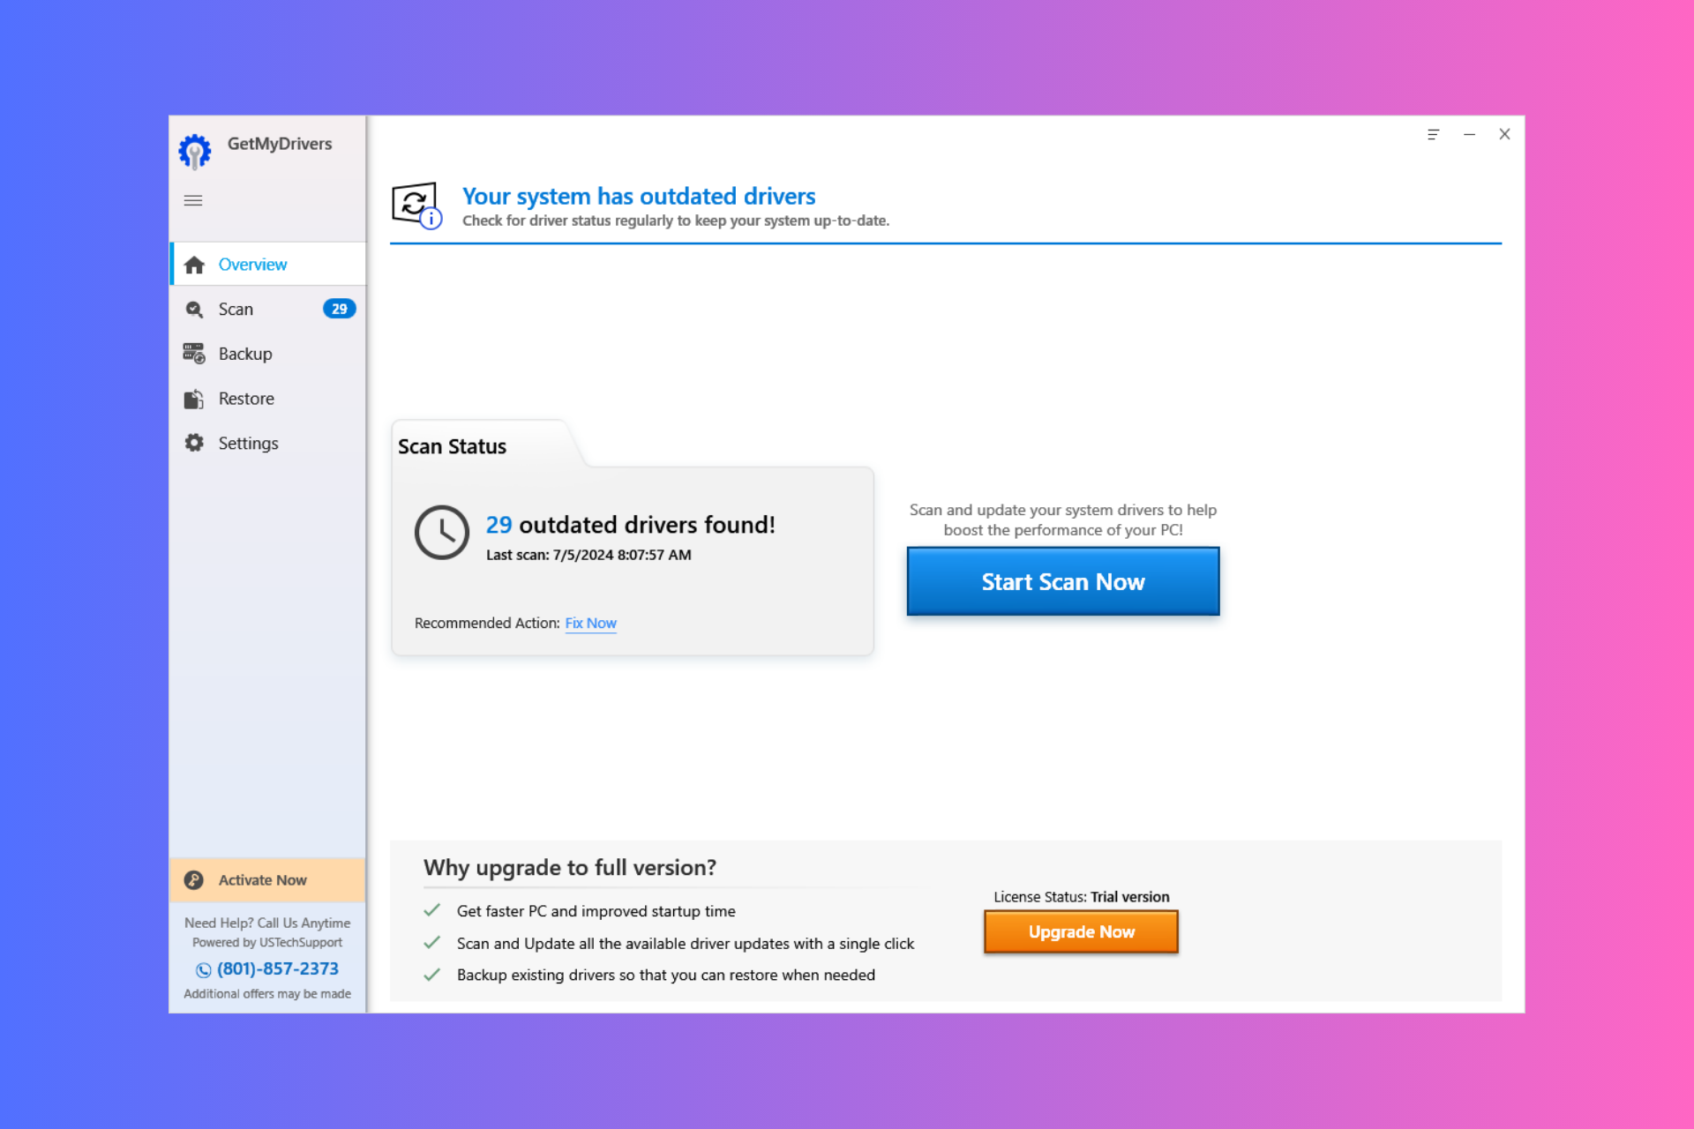Image resolution: width=1694 pixels, height=1129 pixels.
Task: Click the outdated drivers monitor refresh icon
Action: click(x=416, y=206)
